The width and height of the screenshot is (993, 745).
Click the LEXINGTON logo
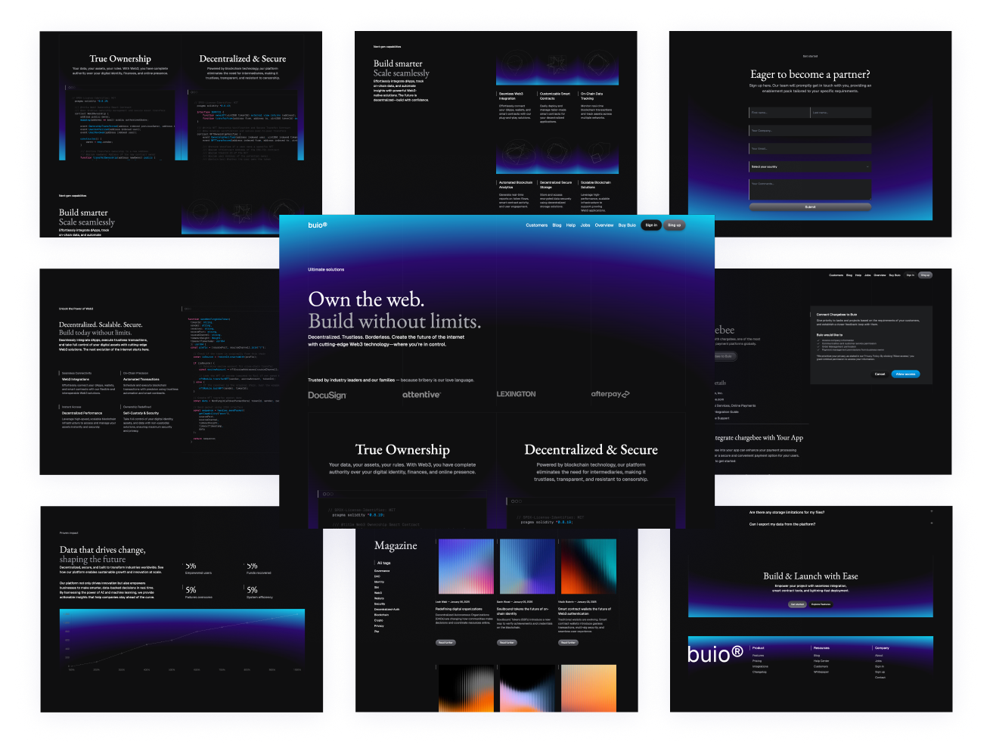516,395
